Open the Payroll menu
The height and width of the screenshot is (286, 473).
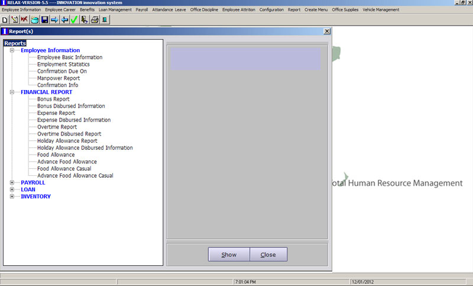tap(142, 9)
